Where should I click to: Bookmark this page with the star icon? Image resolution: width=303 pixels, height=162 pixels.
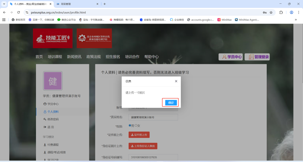(x=271, y=12)
